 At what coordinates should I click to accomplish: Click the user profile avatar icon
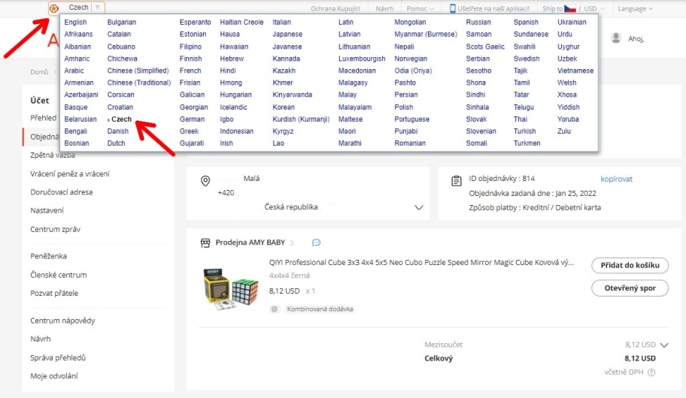616,38
